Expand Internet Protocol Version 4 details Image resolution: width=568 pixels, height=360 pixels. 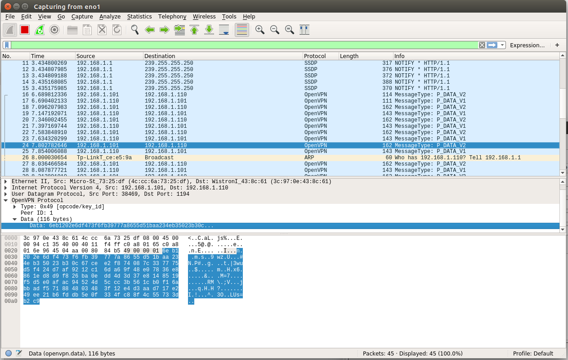coord(5,188)
